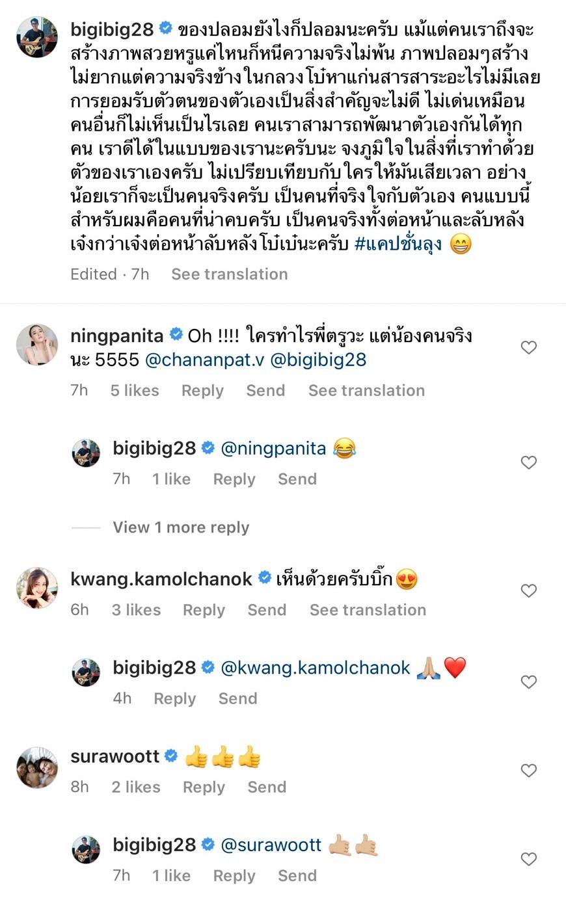Image resolution: width=566 pixels, height=898 pixels.
Task: See translation of ningpanita's comment
Action: coord(366,390)
